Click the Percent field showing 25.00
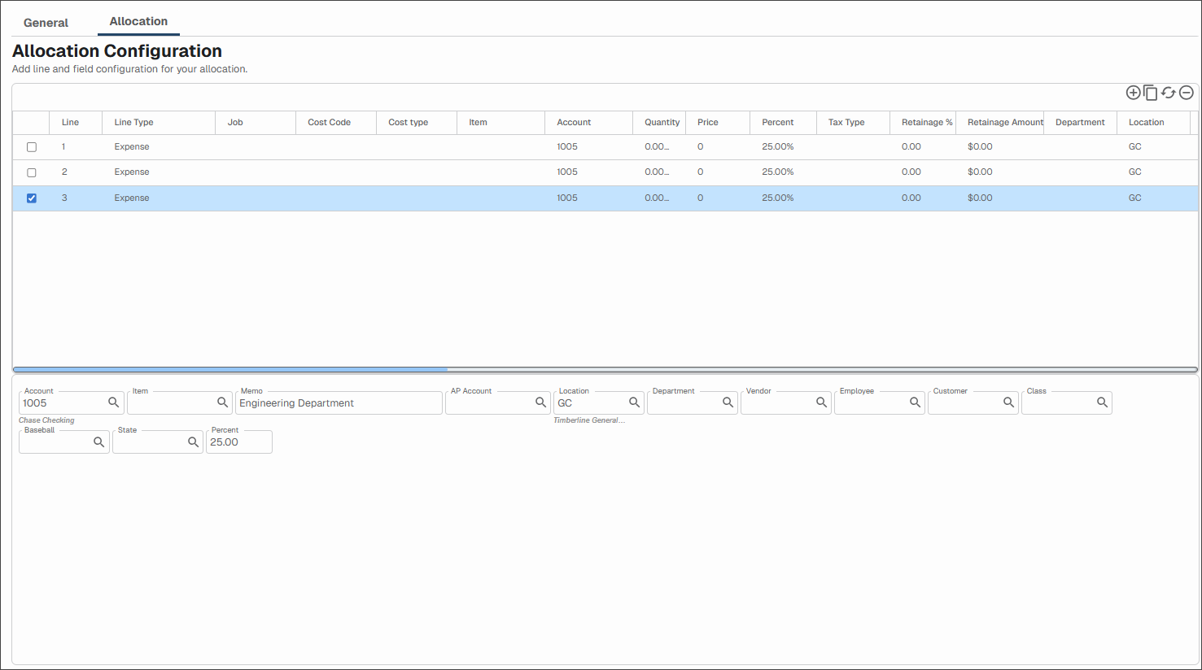 pyautogui.click(x=238, y=442)
